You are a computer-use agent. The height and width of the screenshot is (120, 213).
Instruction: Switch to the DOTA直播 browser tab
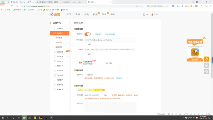click(x=48, y=2)
